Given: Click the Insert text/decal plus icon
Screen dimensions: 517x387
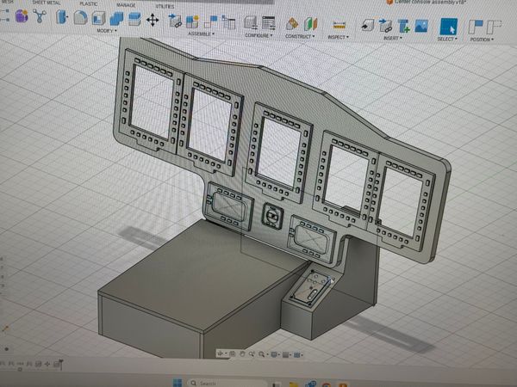Looking at the screenshot, I should point(403,26).
